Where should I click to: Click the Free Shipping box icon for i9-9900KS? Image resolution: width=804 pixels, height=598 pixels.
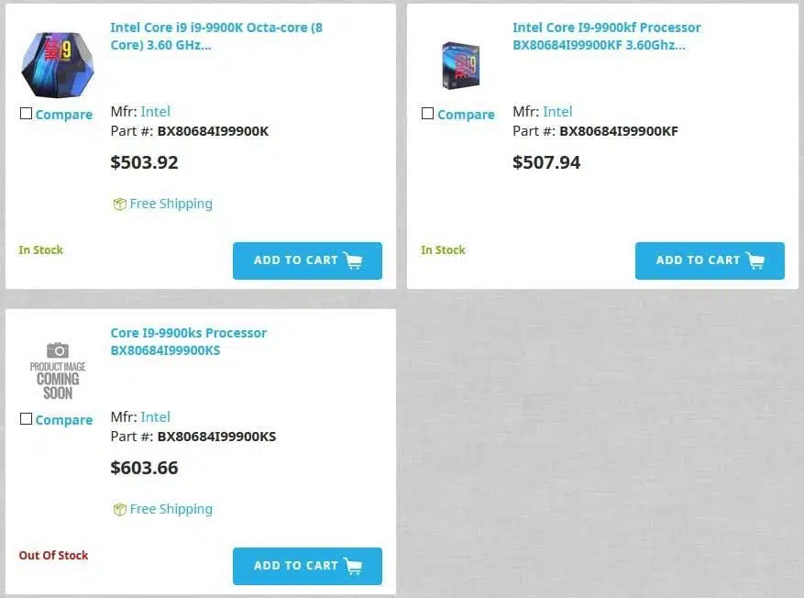click(119, 509)
